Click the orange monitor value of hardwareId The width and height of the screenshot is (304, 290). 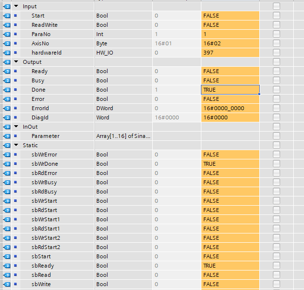[x=230, y=53]
